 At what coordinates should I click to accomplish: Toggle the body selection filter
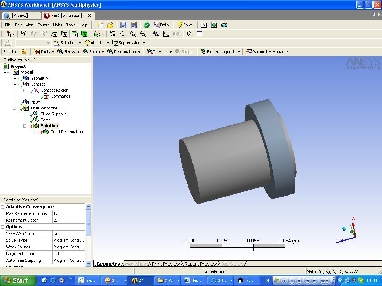[84, 34]
